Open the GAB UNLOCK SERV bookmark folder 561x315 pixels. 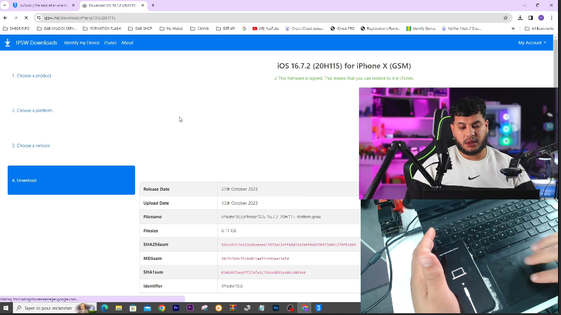point(56,28)
